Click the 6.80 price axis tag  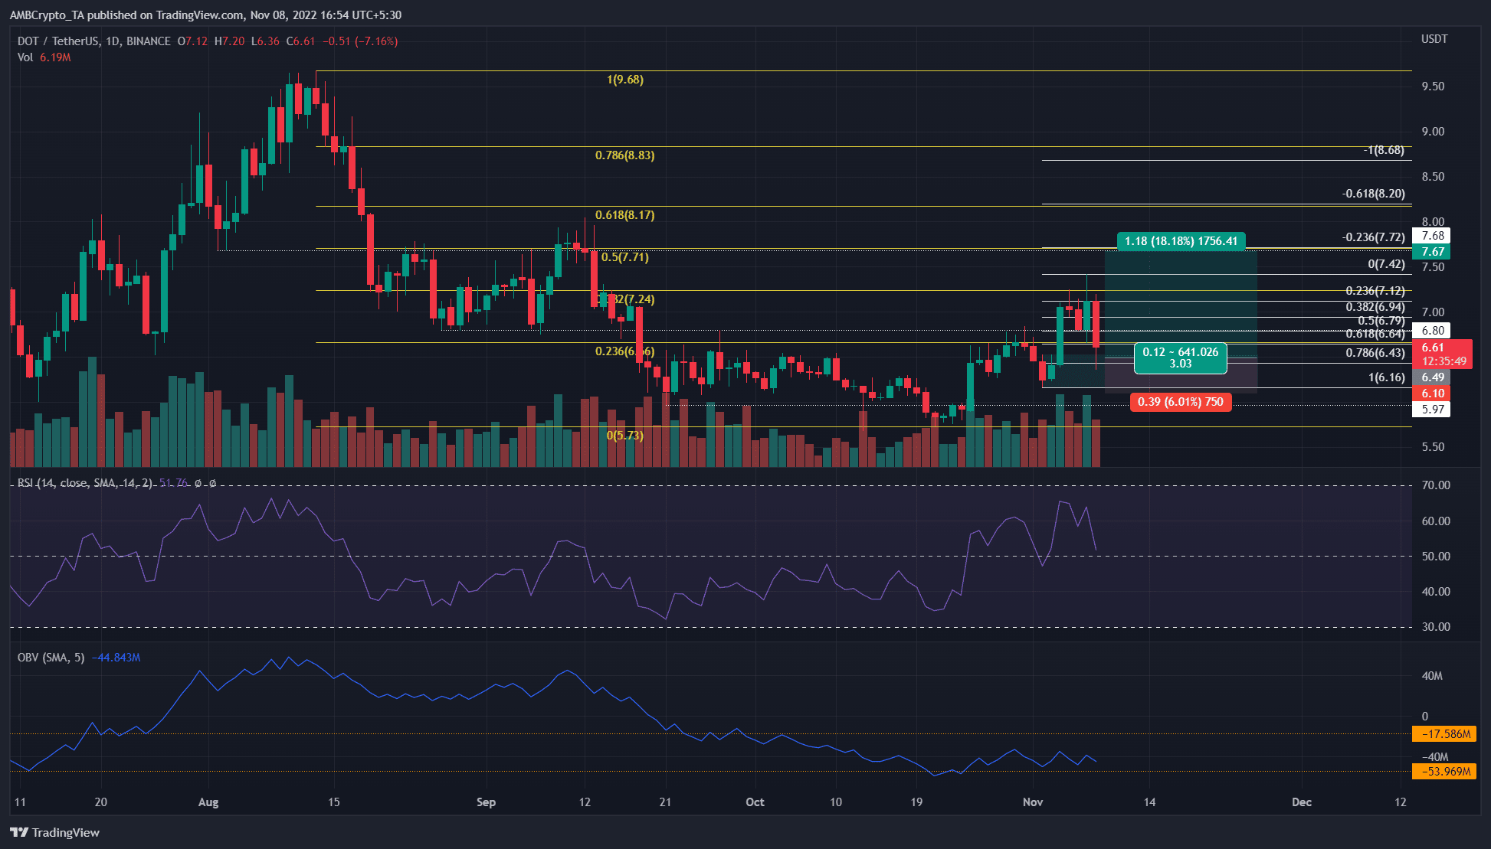coord(1433,331)
